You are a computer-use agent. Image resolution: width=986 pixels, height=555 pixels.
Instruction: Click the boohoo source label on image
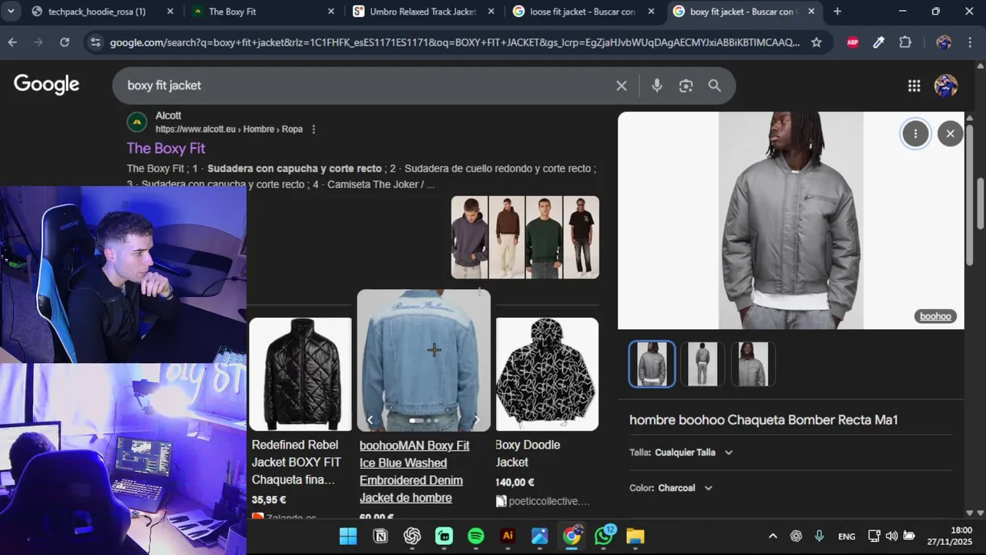pos(935,316)
